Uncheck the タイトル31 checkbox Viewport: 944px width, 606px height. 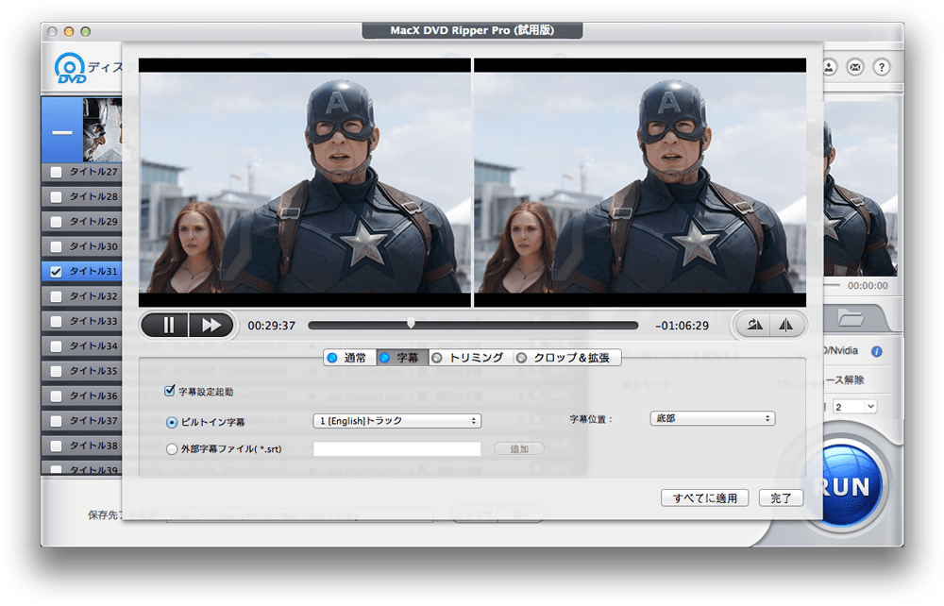click(56, 272)
